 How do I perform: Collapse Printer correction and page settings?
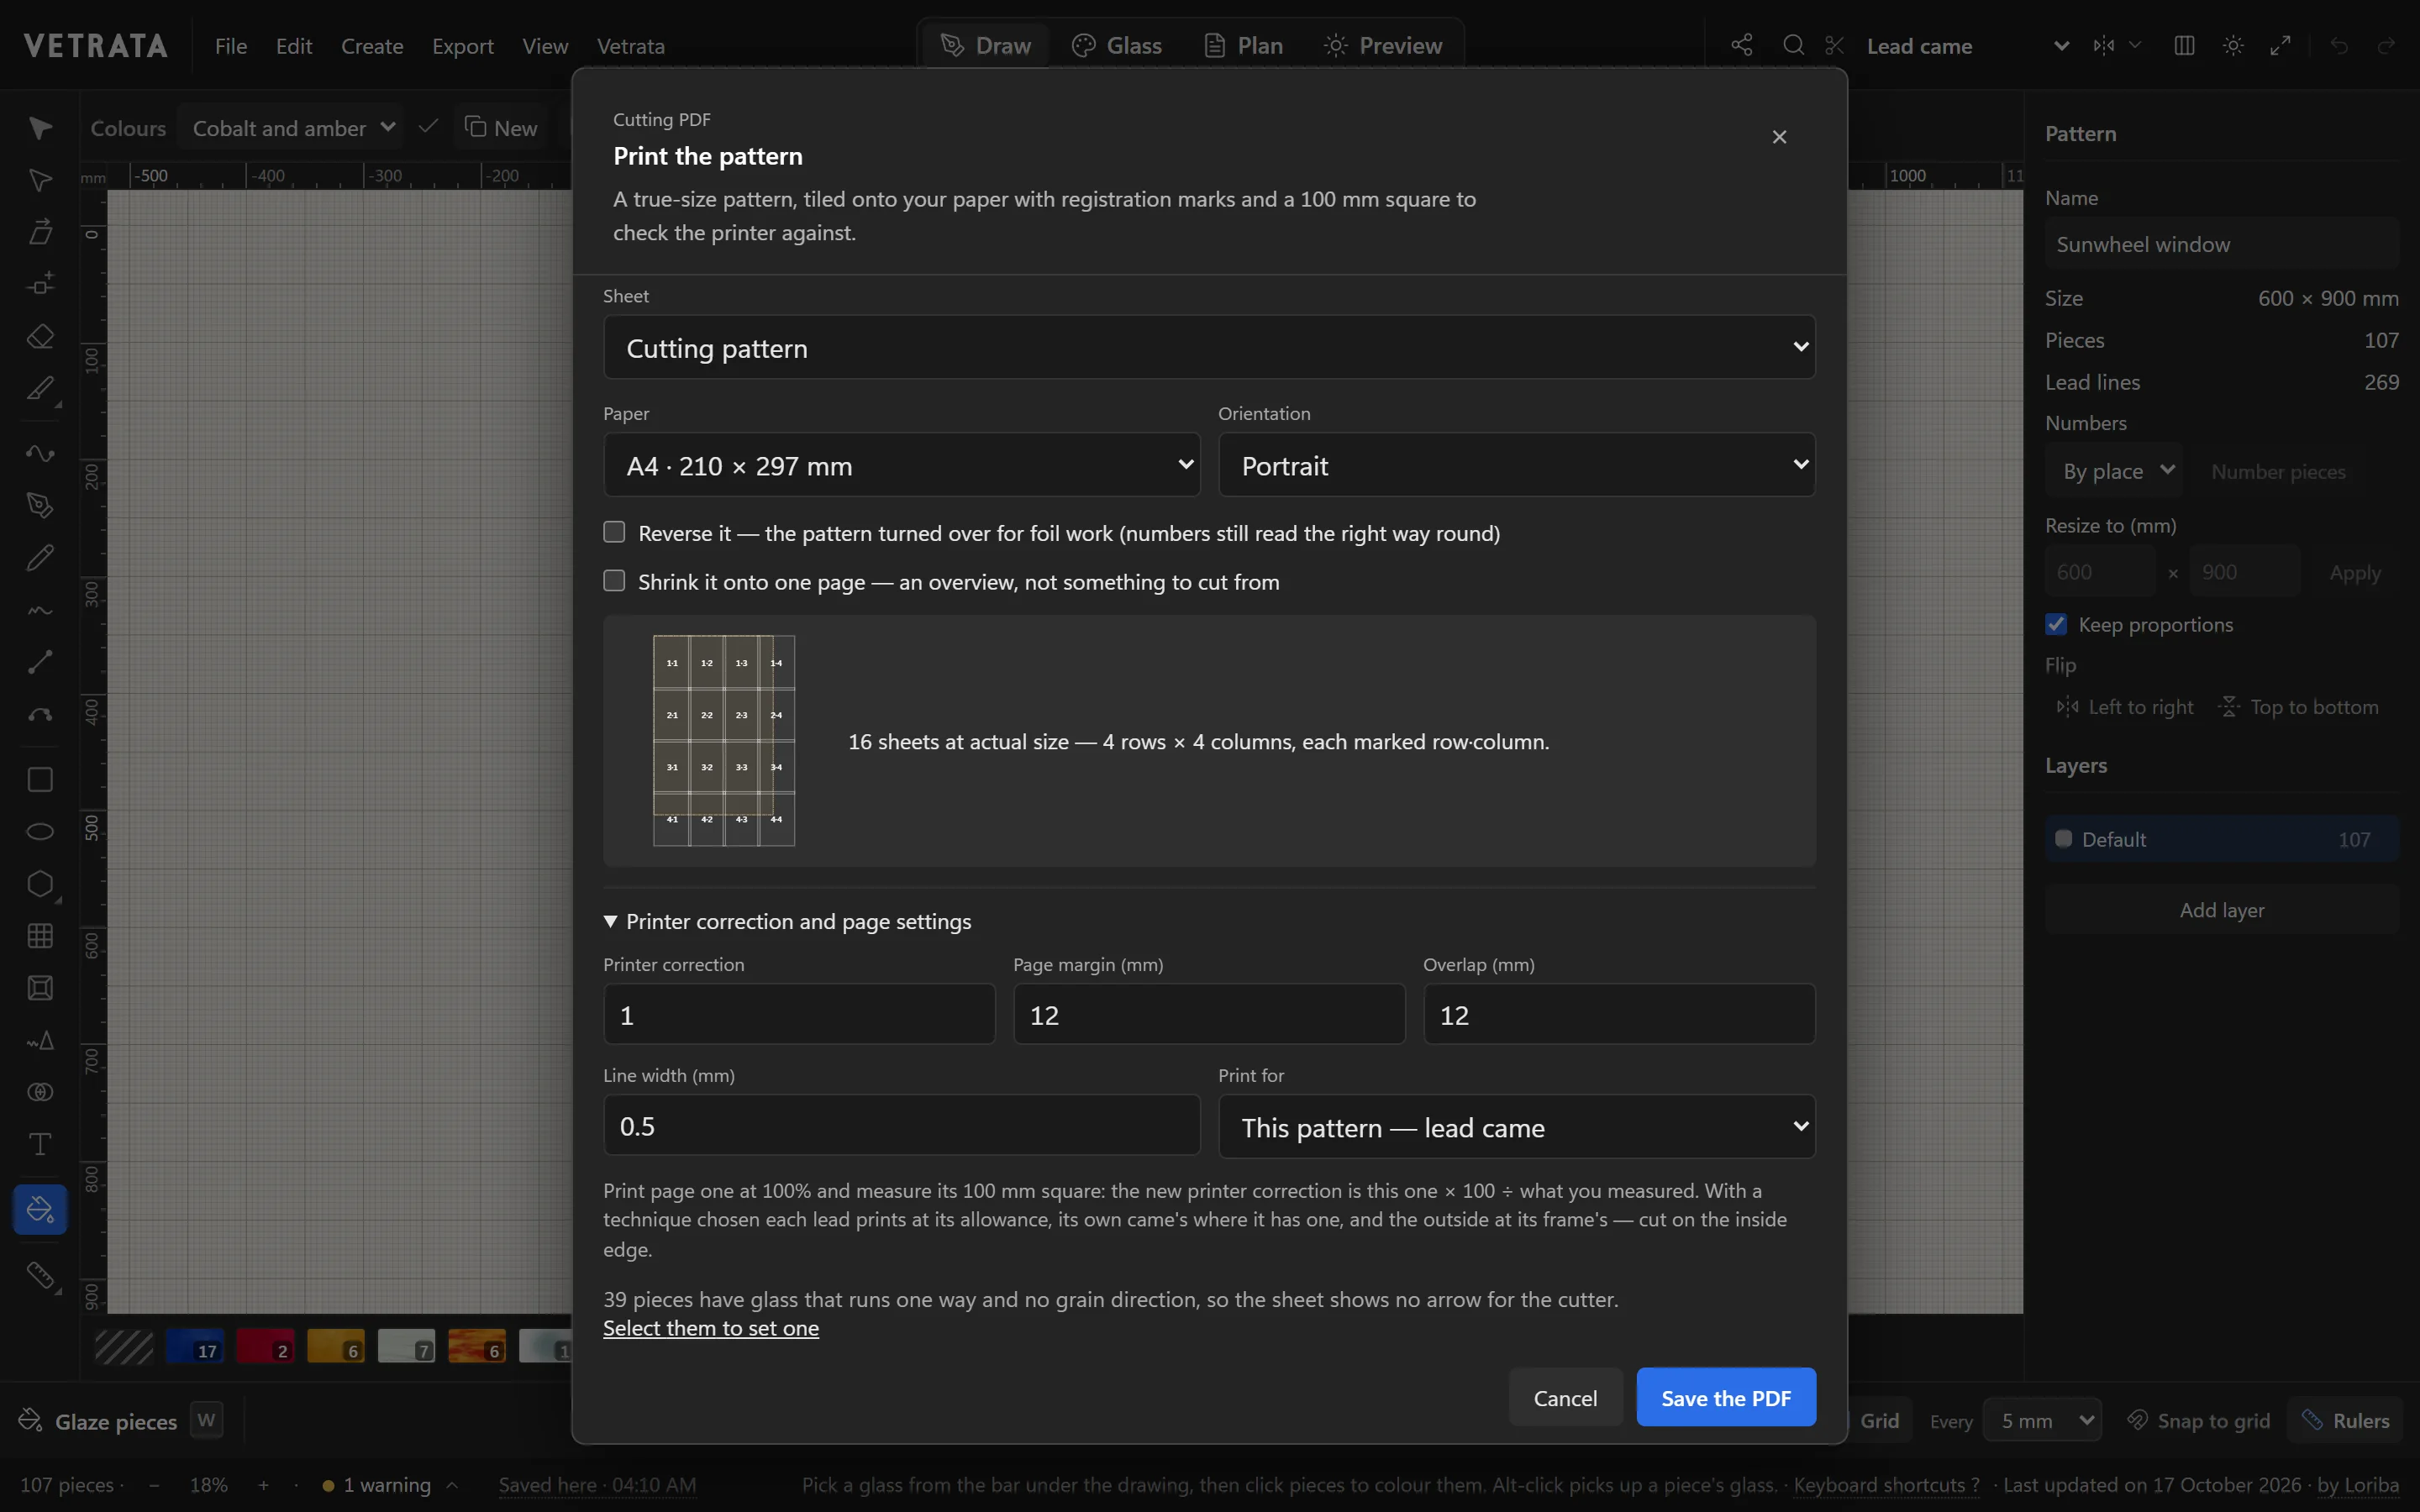pyautogui.click(x=787, y=921)
